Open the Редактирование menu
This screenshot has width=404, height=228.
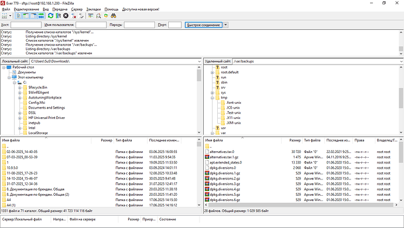[26, 9]
